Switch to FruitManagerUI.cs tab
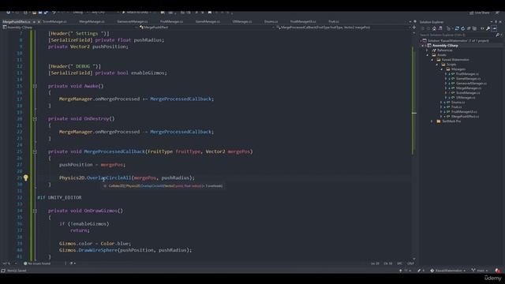 click(303, 22)
